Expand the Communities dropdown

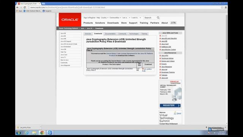coord(115,18)
